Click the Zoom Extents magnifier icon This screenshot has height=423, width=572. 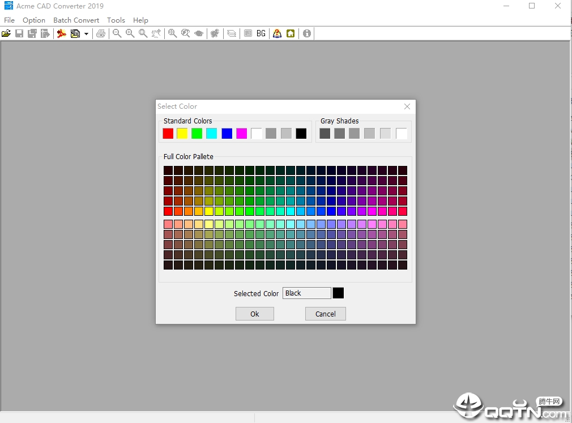coord(173,33)
